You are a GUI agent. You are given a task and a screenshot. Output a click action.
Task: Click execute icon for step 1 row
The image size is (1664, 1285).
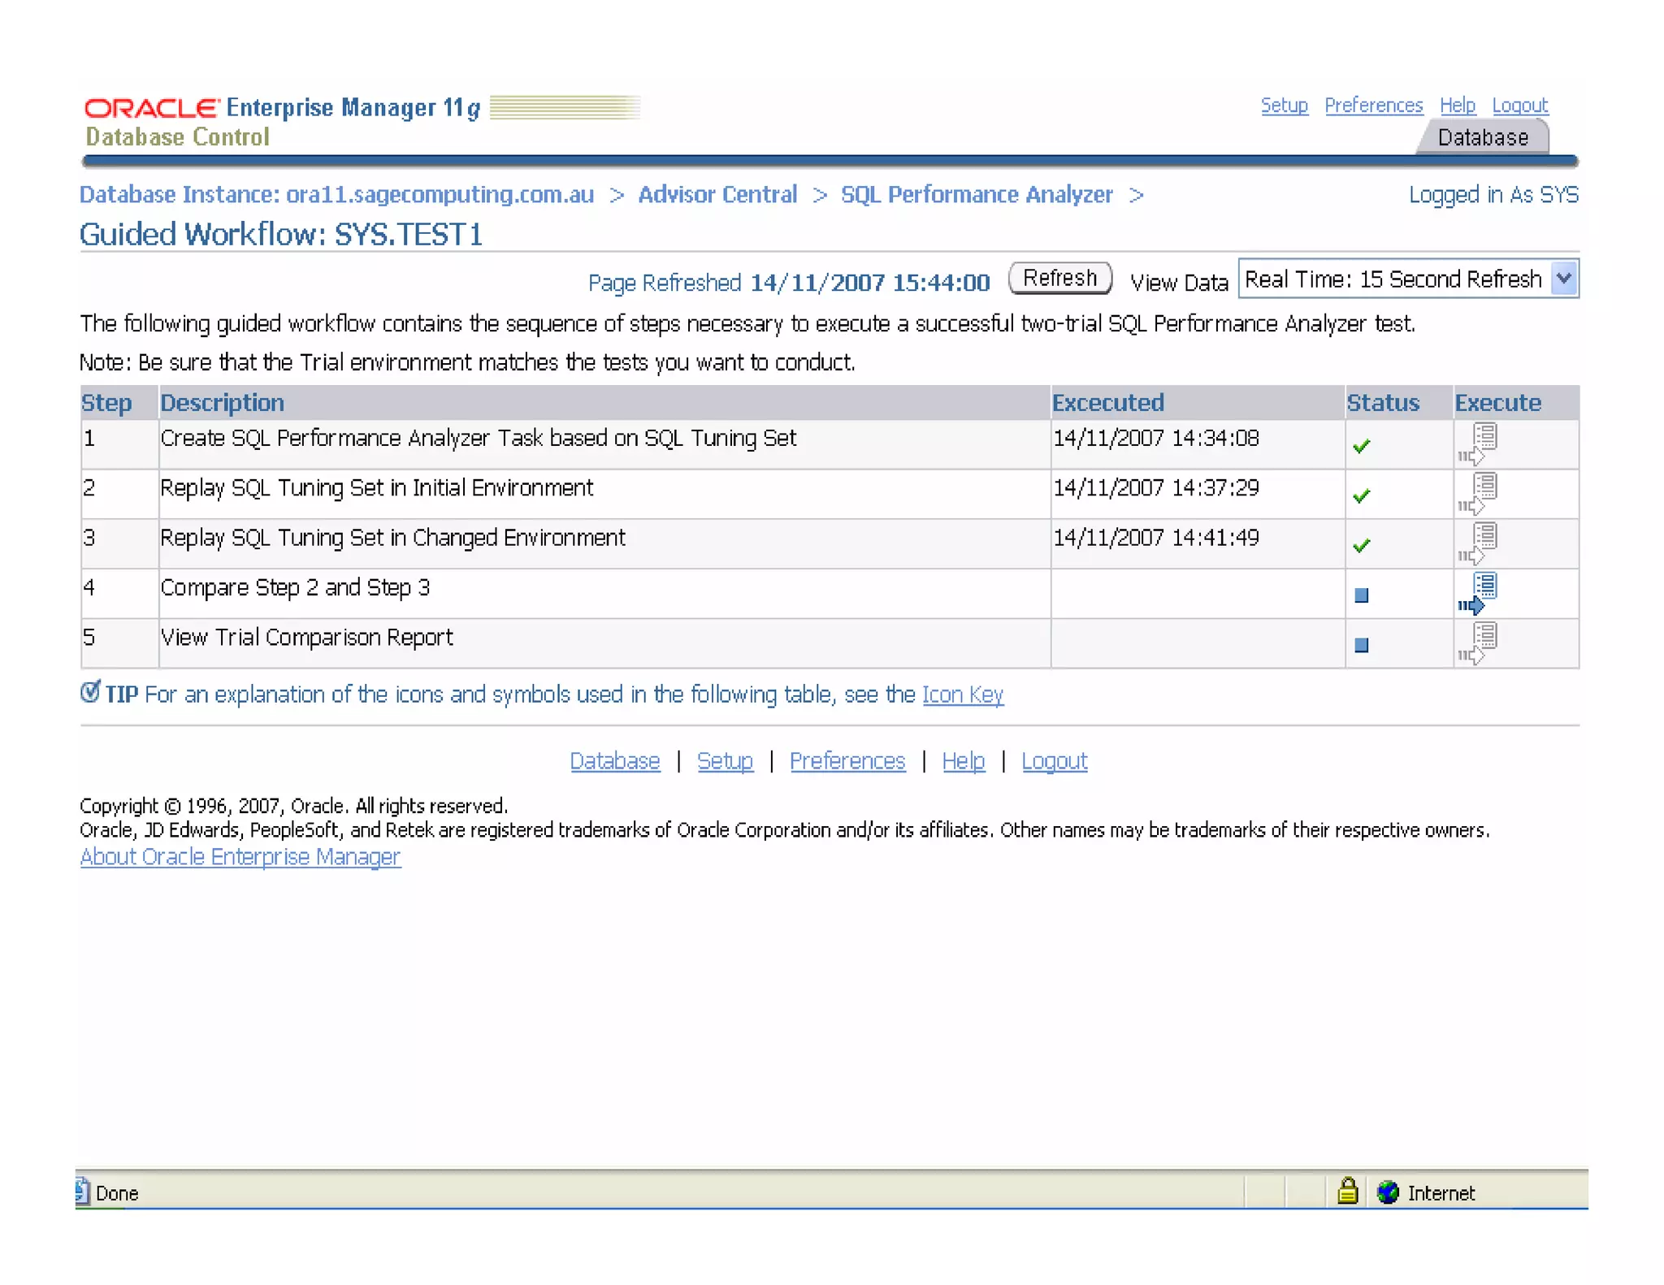click(1478, 443)
